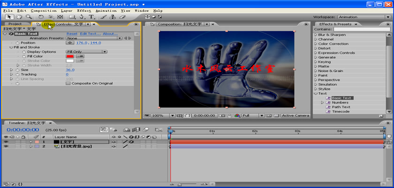394x188 pixels.
Task: Collapse the Fill and Stroke group
Action: point(11,47)
